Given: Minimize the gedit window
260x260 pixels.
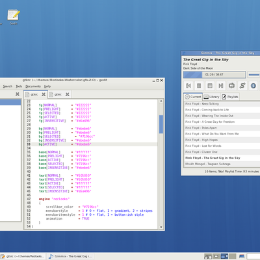Looking at the screenshot, I should click(x=154, y=81).
